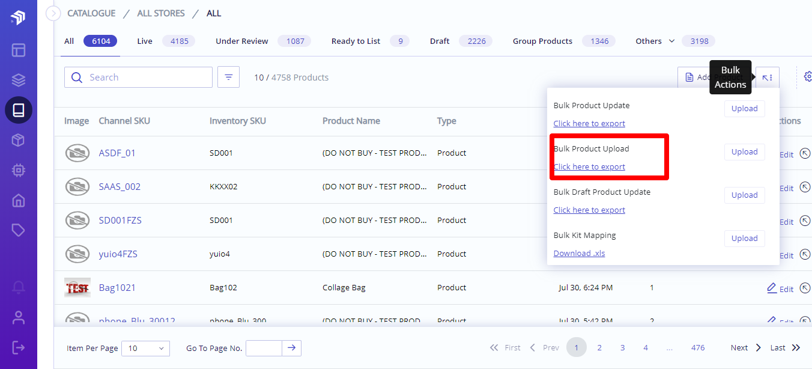812x369 pixels.
Task: Upload file for Bulk Product Update
Action: (744, 109)
